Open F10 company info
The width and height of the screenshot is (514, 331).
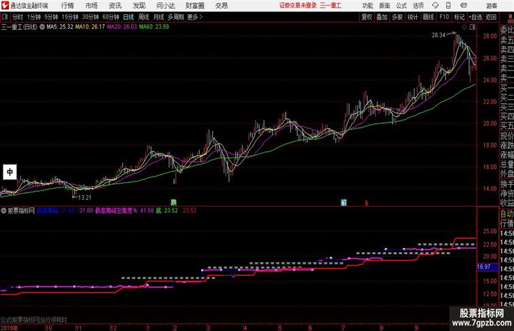(x=444, y=17)
